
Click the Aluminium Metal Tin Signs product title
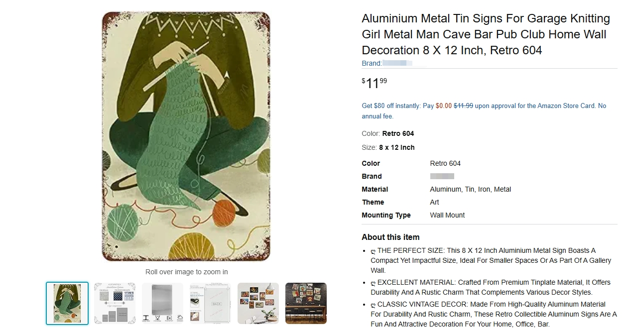(486, 34)
